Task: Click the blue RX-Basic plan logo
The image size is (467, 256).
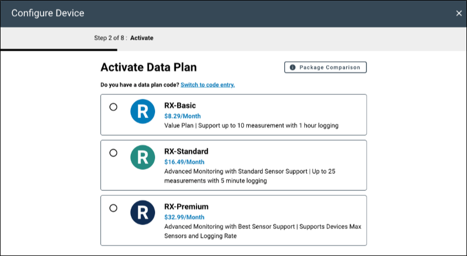Action: coord(144,112)
